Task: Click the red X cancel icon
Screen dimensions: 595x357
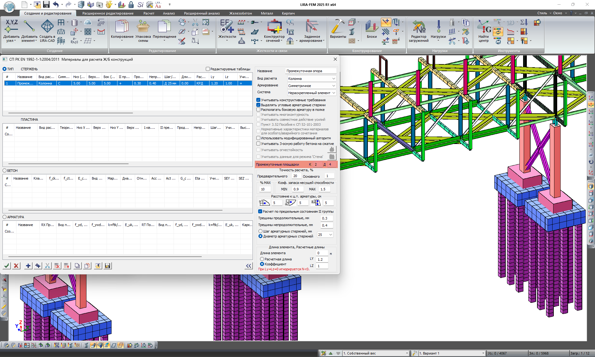Action: (x=16, y=266)
